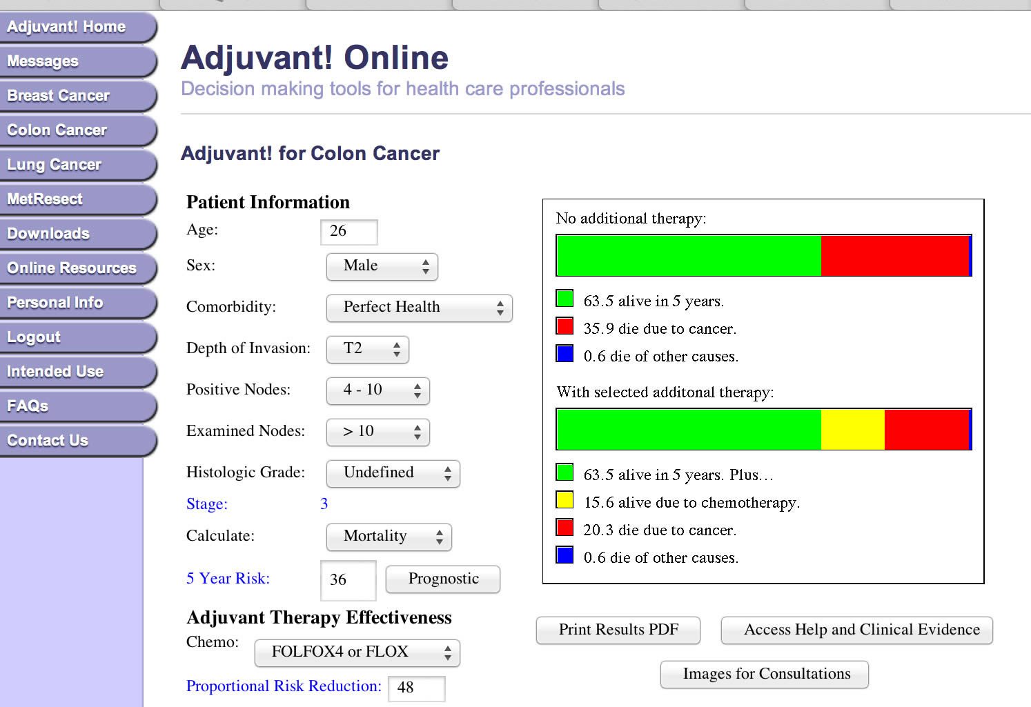Click text 15.6 alive due to chemotherapy

coord(691,503)
